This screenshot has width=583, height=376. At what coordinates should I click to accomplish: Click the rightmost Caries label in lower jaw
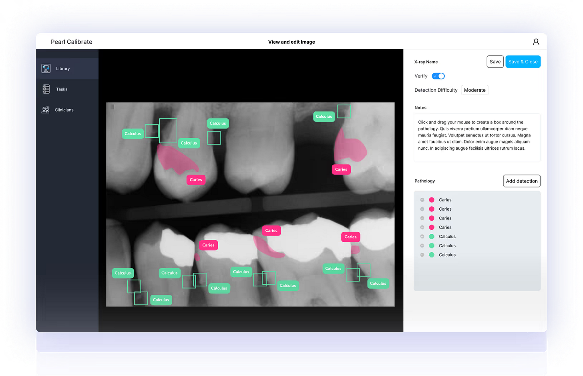350,237
